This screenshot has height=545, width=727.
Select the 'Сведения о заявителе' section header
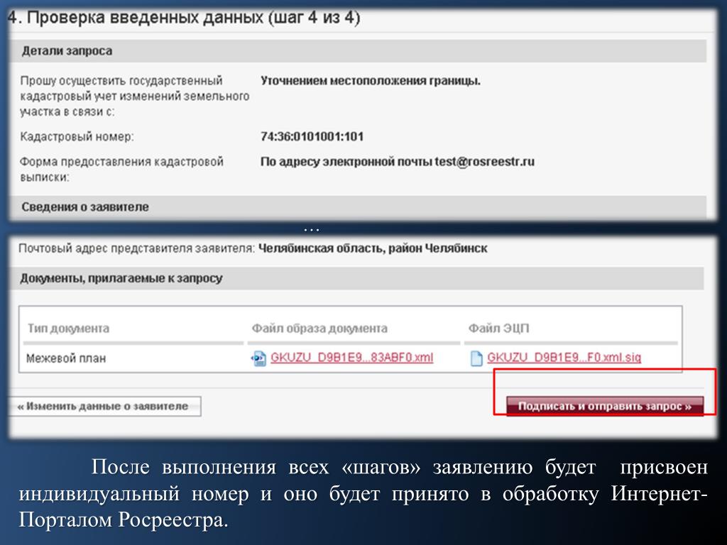pyautogui.click(x=357, y=207)
